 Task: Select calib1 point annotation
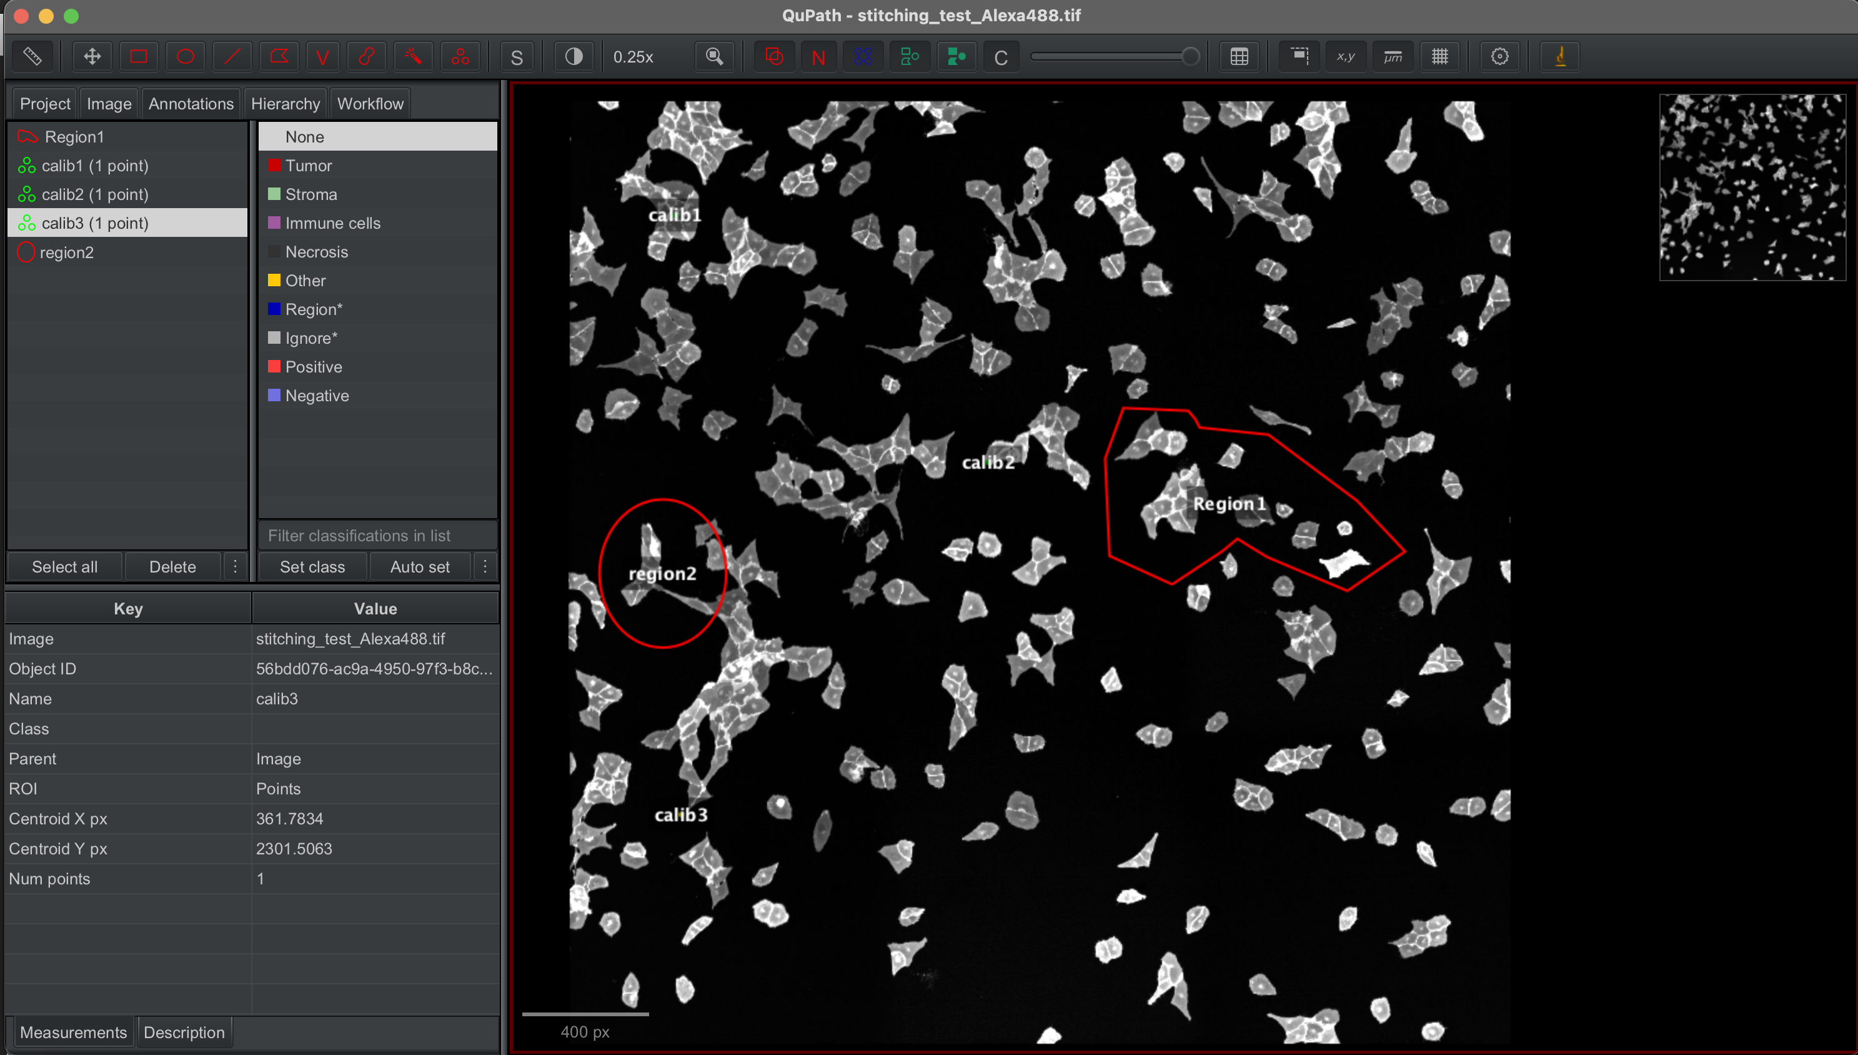pyautogui.click(x=127, y=165)
